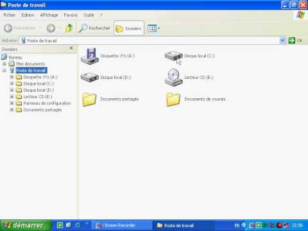Select Bureau in the folder tree
The image size is (308, 231).
pyautogui.click(x=15, y=57)
